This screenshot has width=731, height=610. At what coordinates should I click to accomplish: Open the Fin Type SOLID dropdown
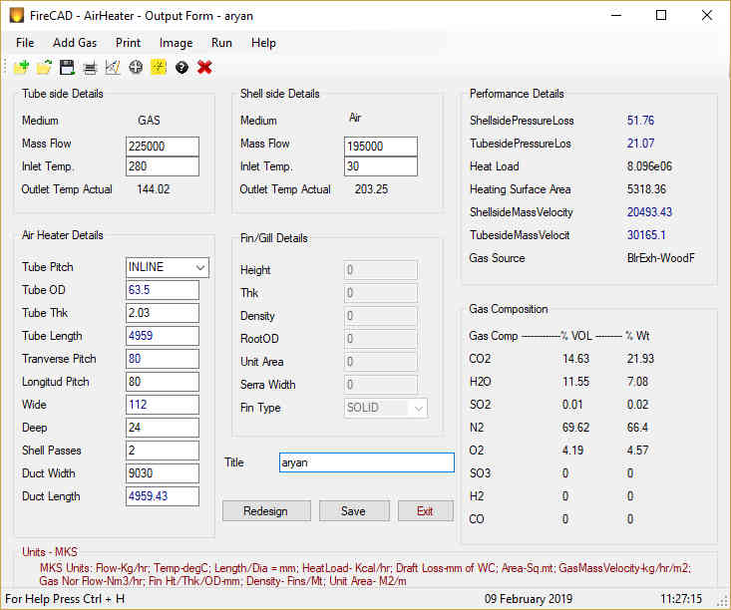pyautogui.click(x=418, y=409)
